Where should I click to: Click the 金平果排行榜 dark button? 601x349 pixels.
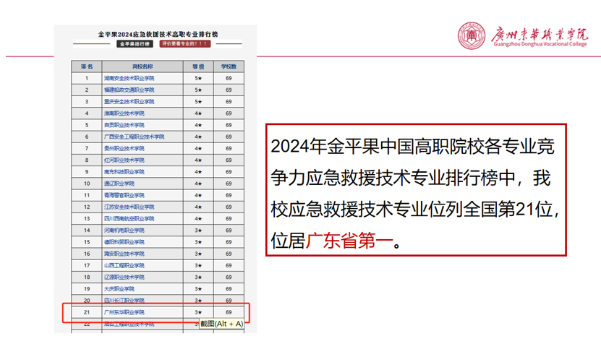pos(135,44)
